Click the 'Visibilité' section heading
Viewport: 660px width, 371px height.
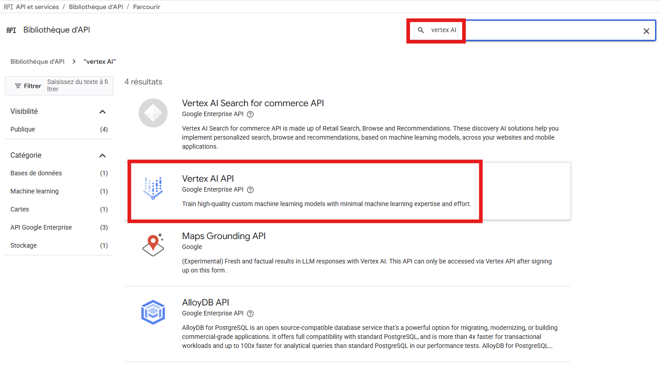[x=24, y=111]
